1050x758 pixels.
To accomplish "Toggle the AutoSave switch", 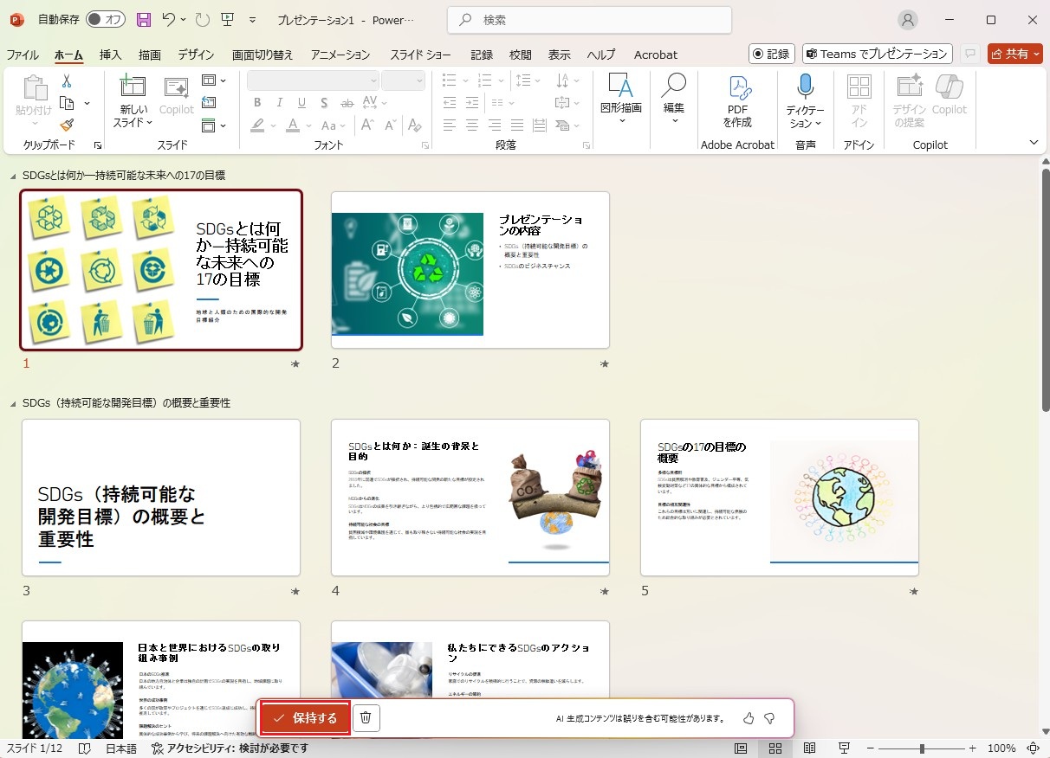I will tap(106, 19).
